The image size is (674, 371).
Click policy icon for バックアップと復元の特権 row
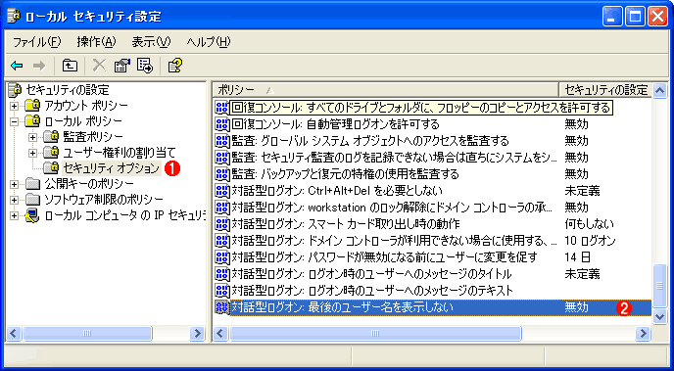pos(222,173)
